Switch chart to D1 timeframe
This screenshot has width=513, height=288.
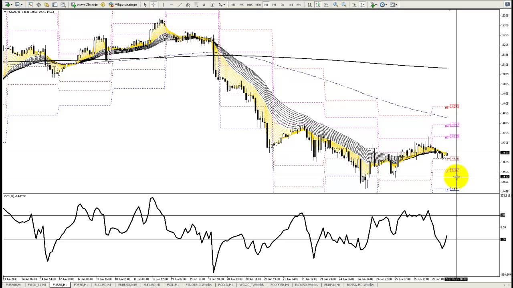(283, 5)
